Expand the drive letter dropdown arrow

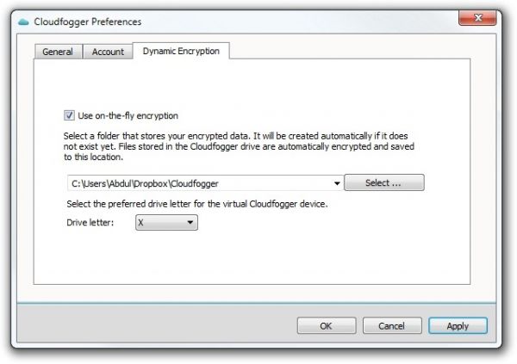click(191, 223)
